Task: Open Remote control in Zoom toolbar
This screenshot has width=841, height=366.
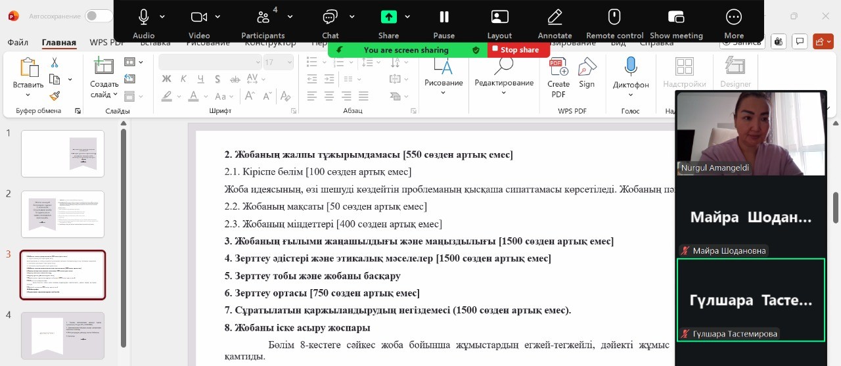Action: 614,18
